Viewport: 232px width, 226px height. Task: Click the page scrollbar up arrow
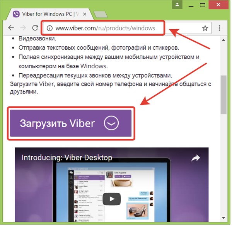coord(223,40)
